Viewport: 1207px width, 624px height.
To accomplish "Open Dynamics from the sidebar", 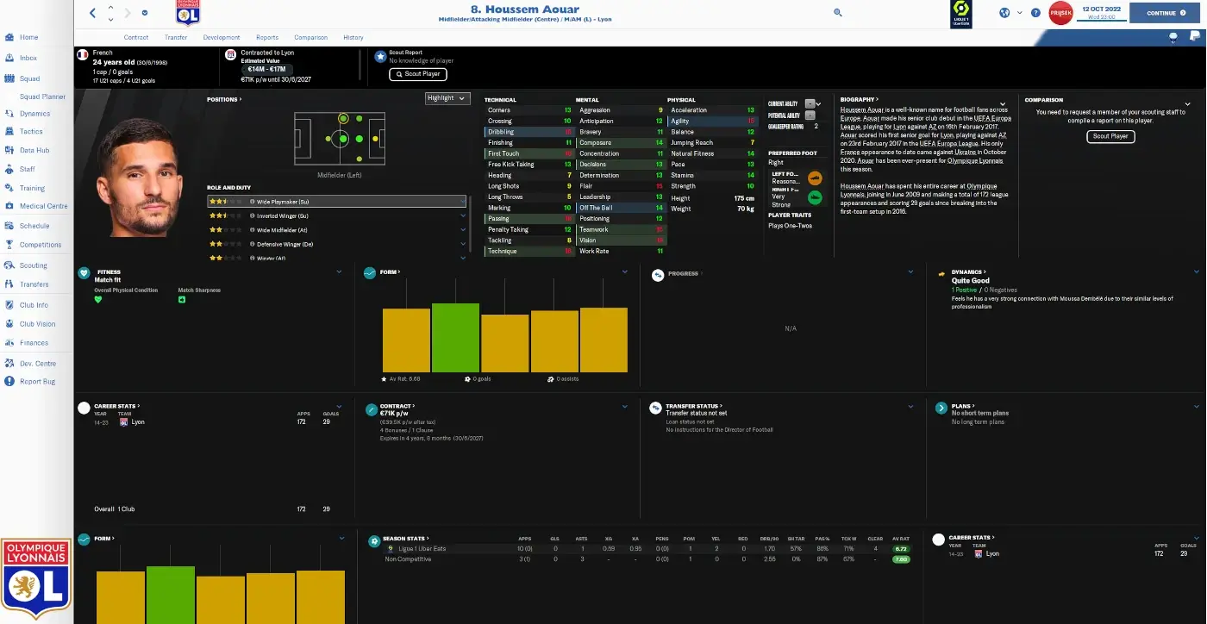I will 34,114.
